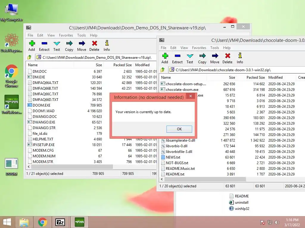Open Windows Start button
This screenshot has width=305, height=228.
click(x=7, y=222)
